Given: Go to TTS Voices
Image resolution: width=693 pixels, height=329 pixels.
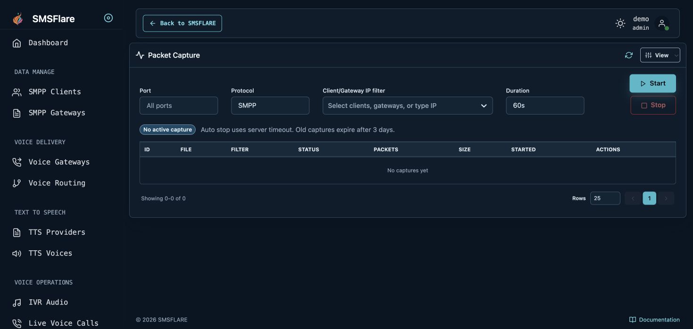Looking at the screenshot, I should 50,254.
